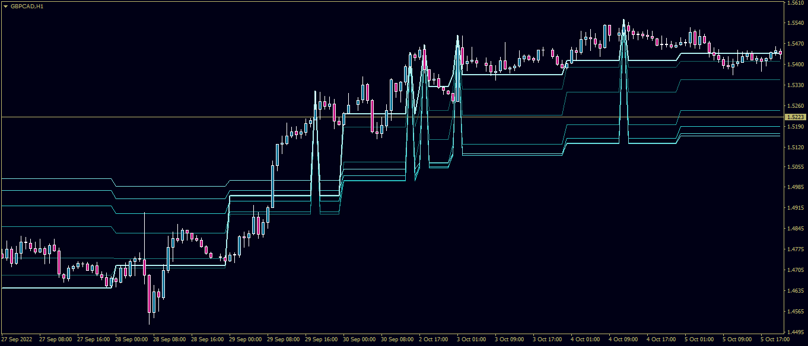Click the 1.4705 price scale value
808x346 pixels.
pos(795,271)
